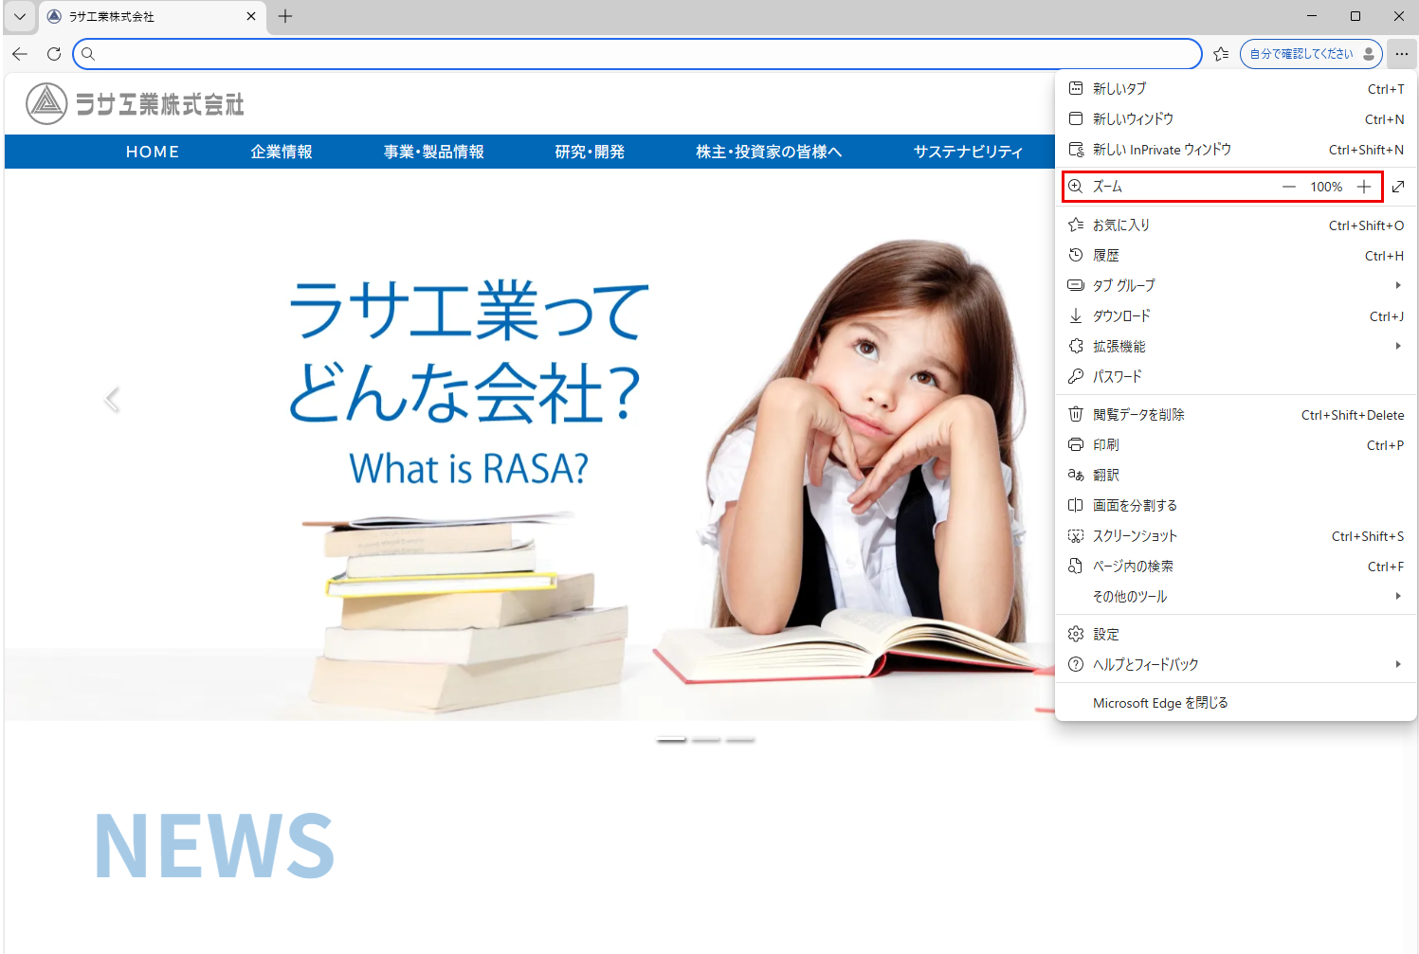Click the 企業情報 navigation link
Image resolution: width=1419 pixels, height=954 pixels.
(282, 152)
